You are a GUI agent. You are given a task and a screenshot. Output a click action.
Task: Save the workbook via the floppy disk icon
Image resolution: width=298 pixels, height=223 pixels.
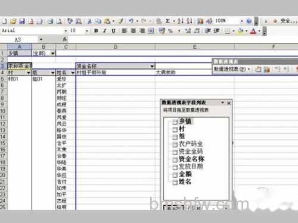pos(22,21)
